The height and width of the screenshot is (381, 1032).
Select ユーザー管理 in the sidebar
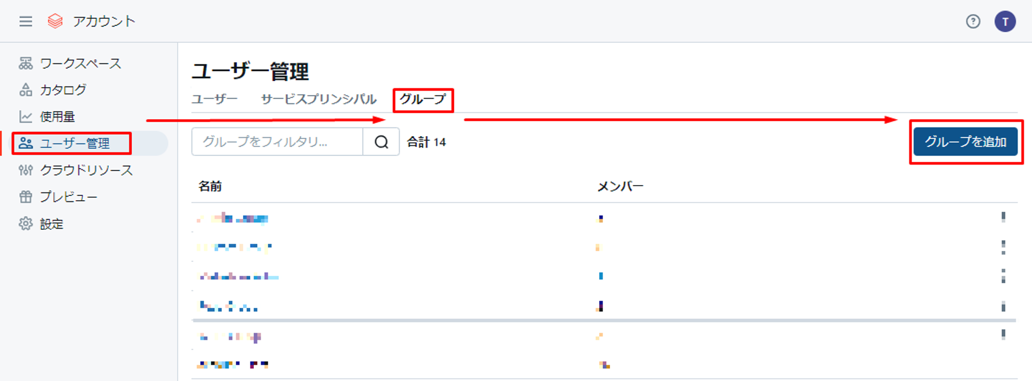(74, 143)
